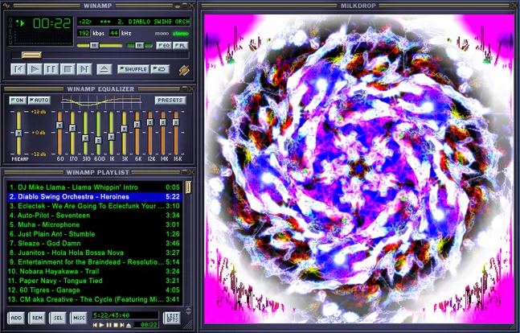The image size is (520, 333).
Task: Toggle the Repeat button next to Shuffle
Action: point(160,69)
